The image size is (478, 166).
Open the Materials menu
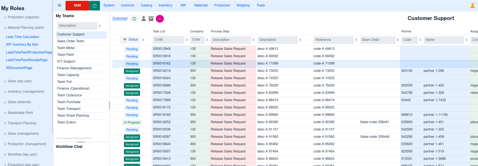[201, 5]
